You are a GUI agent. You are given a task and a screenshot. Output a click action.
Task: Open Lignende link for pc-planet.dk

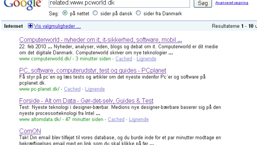pyautogui.click(x=95, y=89)
